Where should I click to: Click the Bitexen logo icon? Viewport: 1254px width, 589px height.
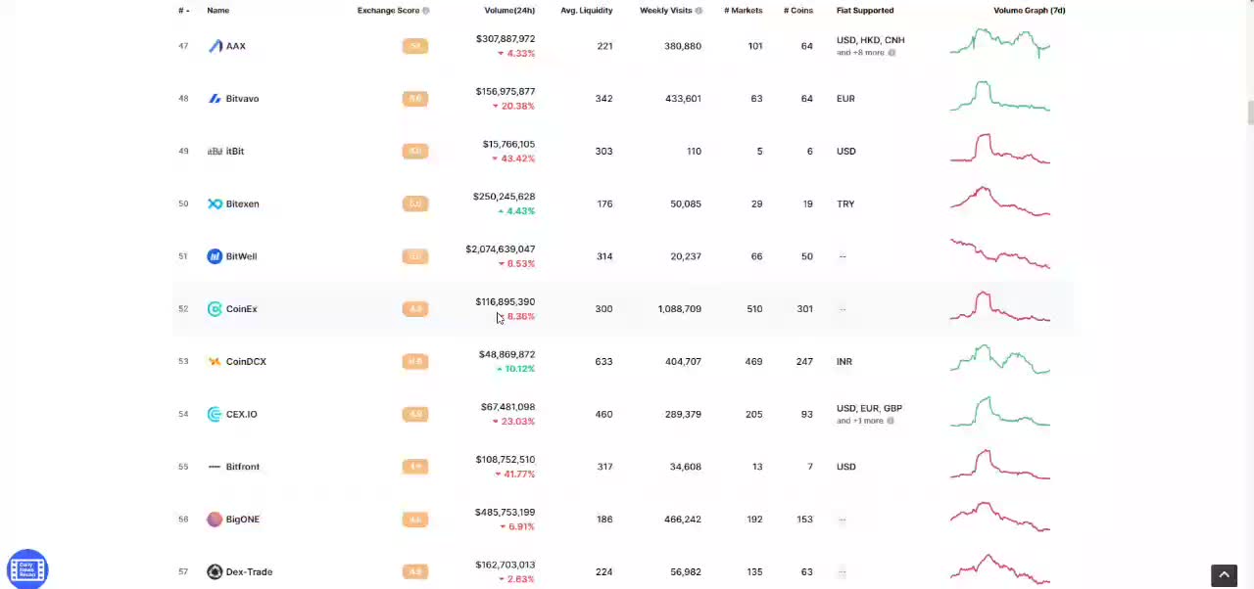coord(215,204)
